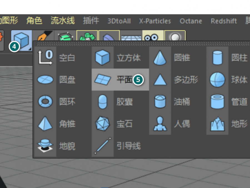This screenshot has height=188, width=250.
Task: Open the 3DtoAll menu
Action: [x=119, y=21]
